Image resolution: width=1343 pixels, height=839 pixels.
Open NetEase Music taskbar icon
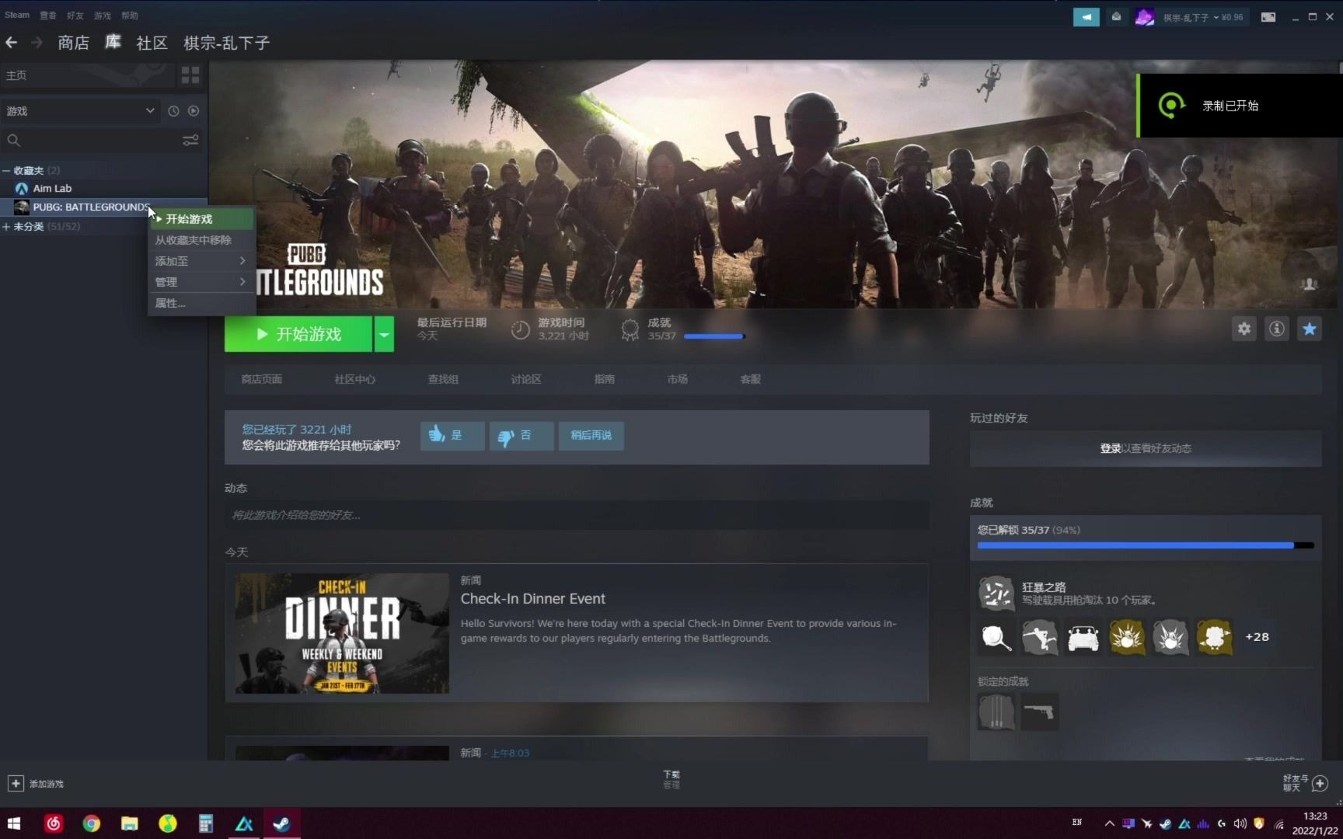point(54,823)
